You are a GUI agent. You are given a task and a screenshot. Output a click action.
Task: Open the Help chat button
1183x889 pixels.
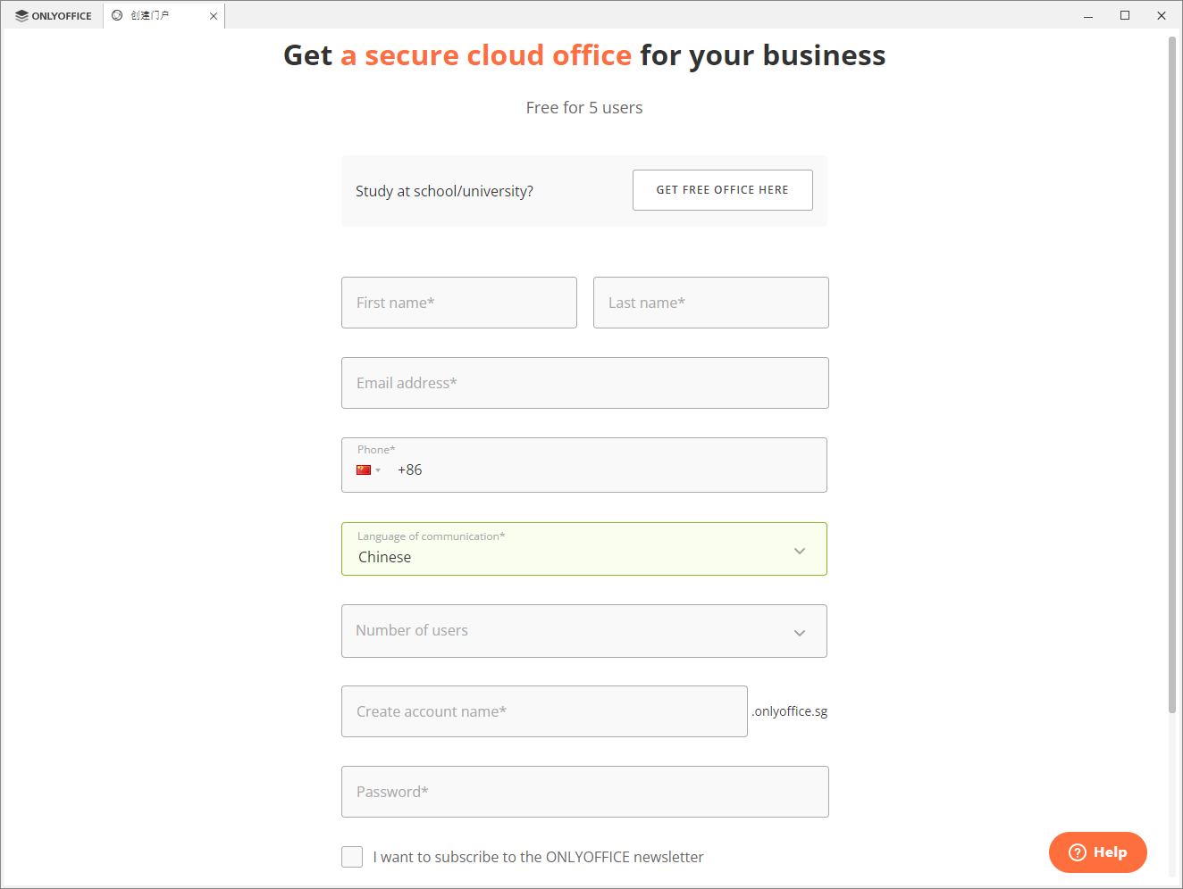coord(1097,852)
